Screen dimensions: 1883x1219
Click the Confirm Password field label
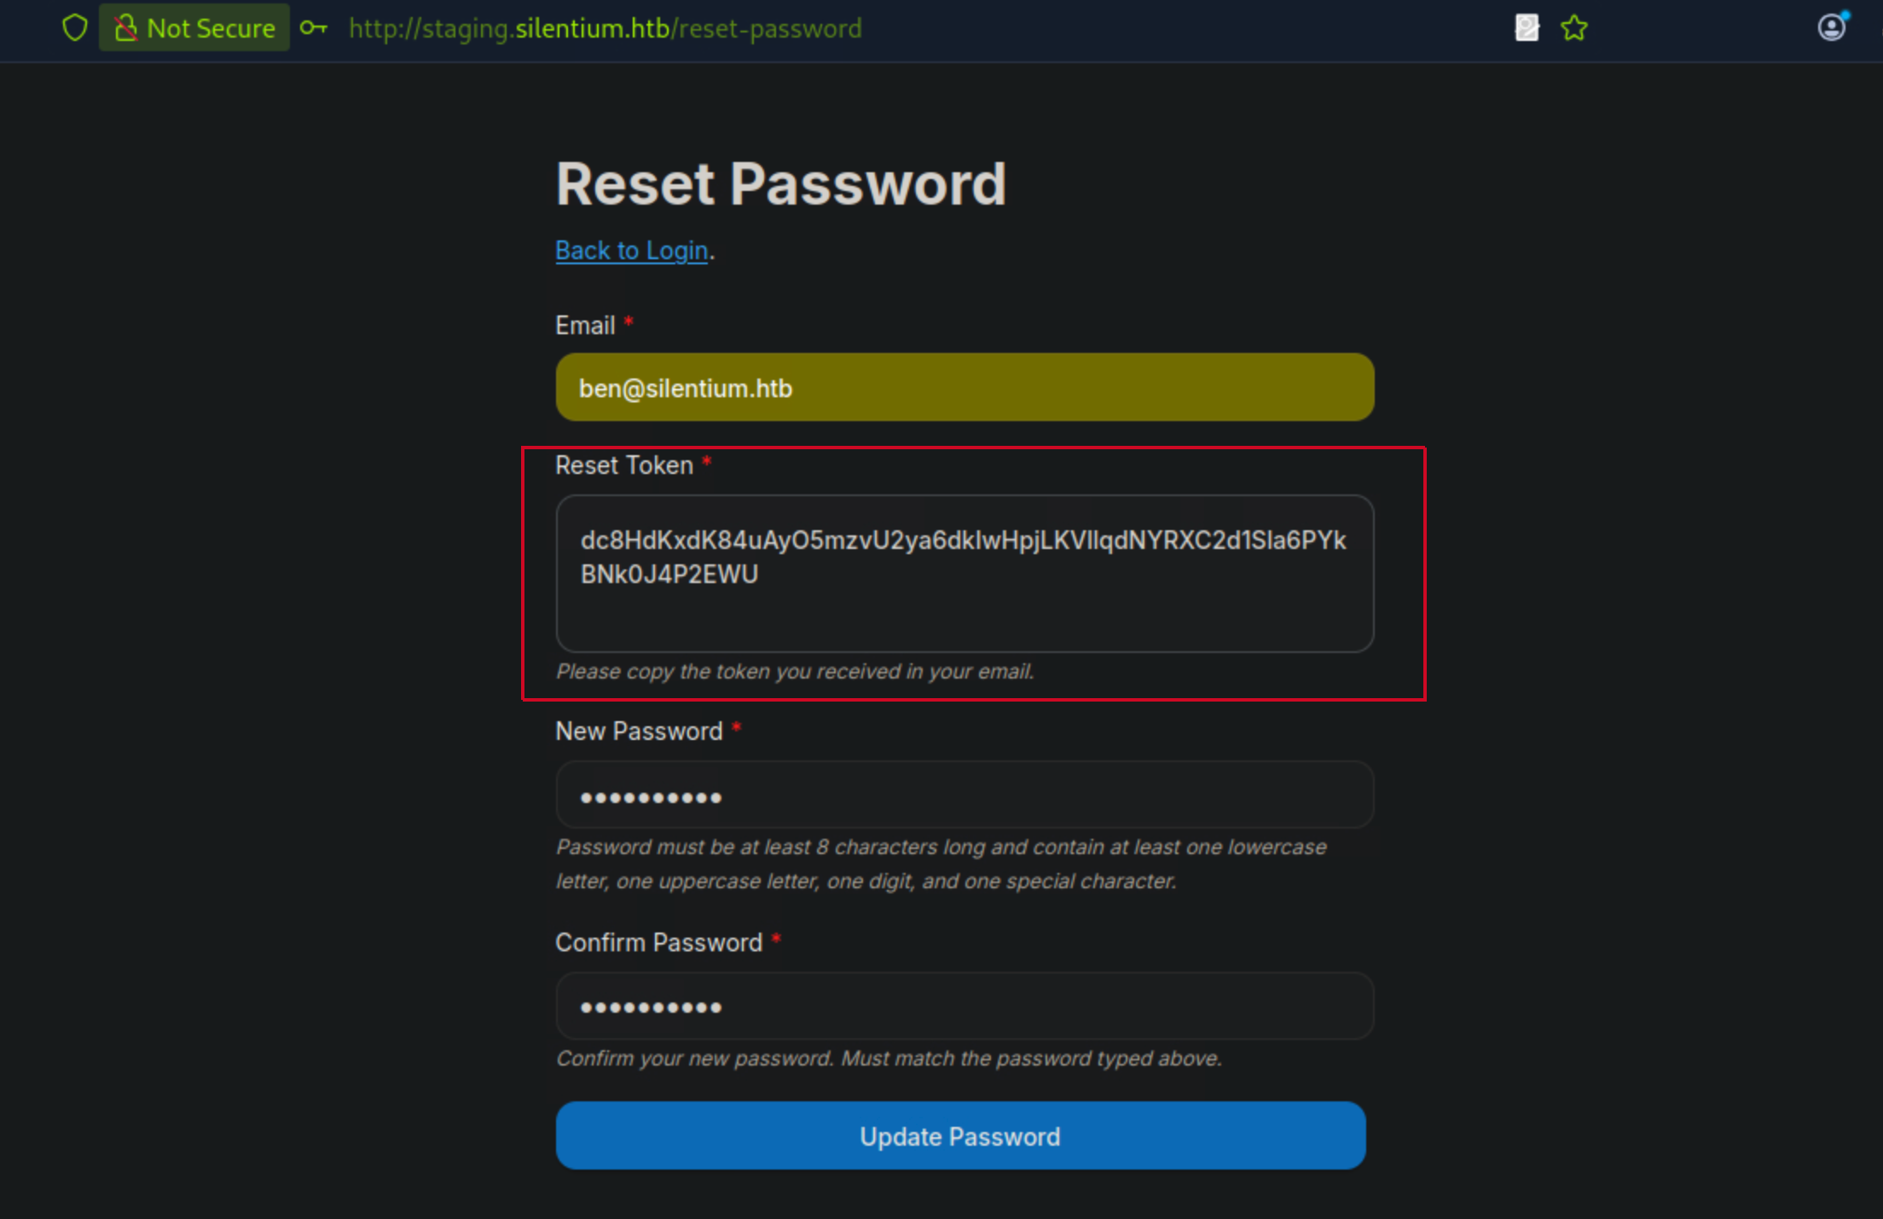(658, 943)
